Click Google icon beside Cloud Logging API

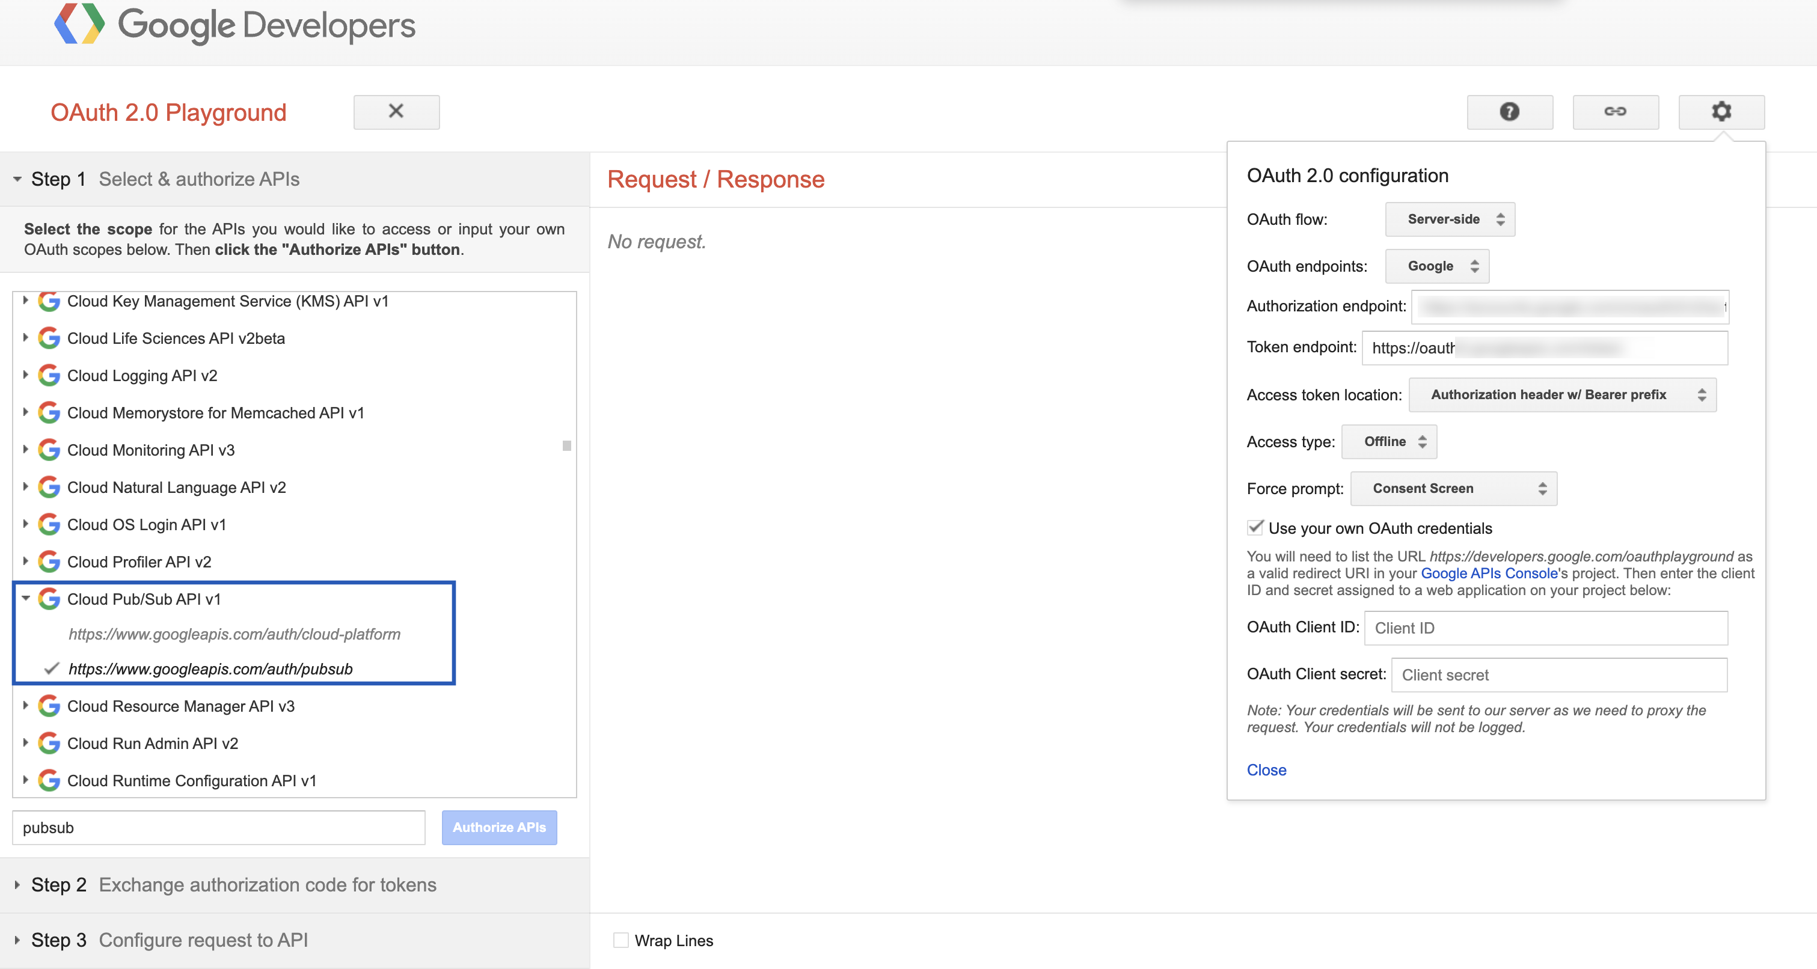coord(49,375)
